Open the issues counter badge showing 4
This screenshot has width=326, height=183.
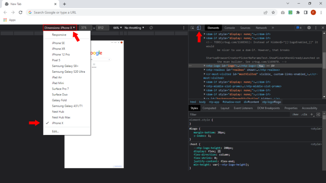coord(299,28)
